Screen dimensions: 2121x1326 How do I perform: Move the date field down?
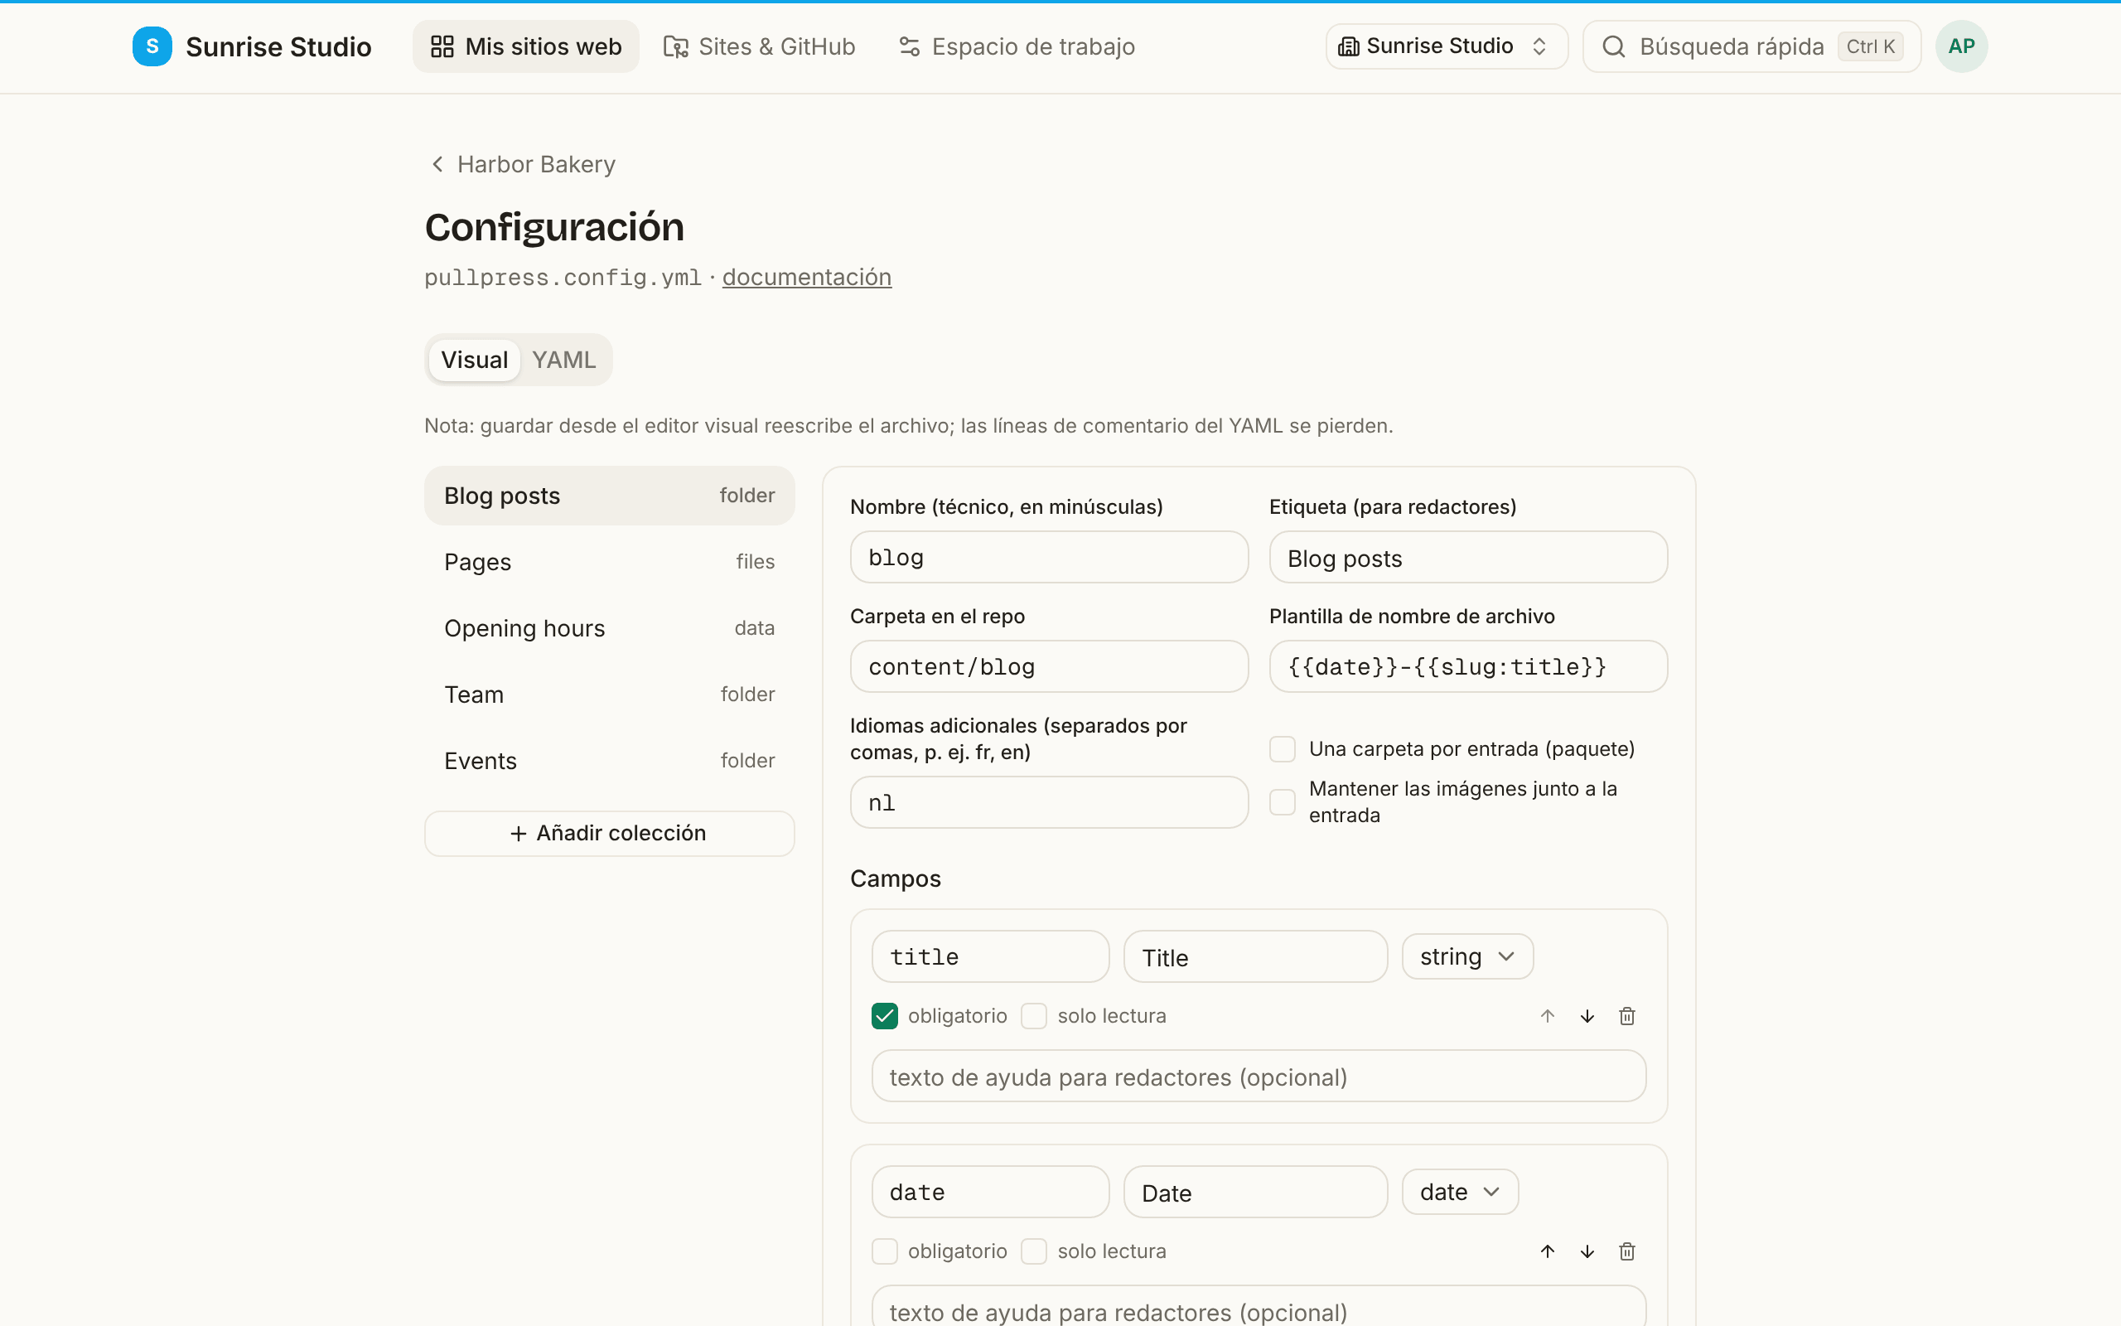(1587, 1251)
